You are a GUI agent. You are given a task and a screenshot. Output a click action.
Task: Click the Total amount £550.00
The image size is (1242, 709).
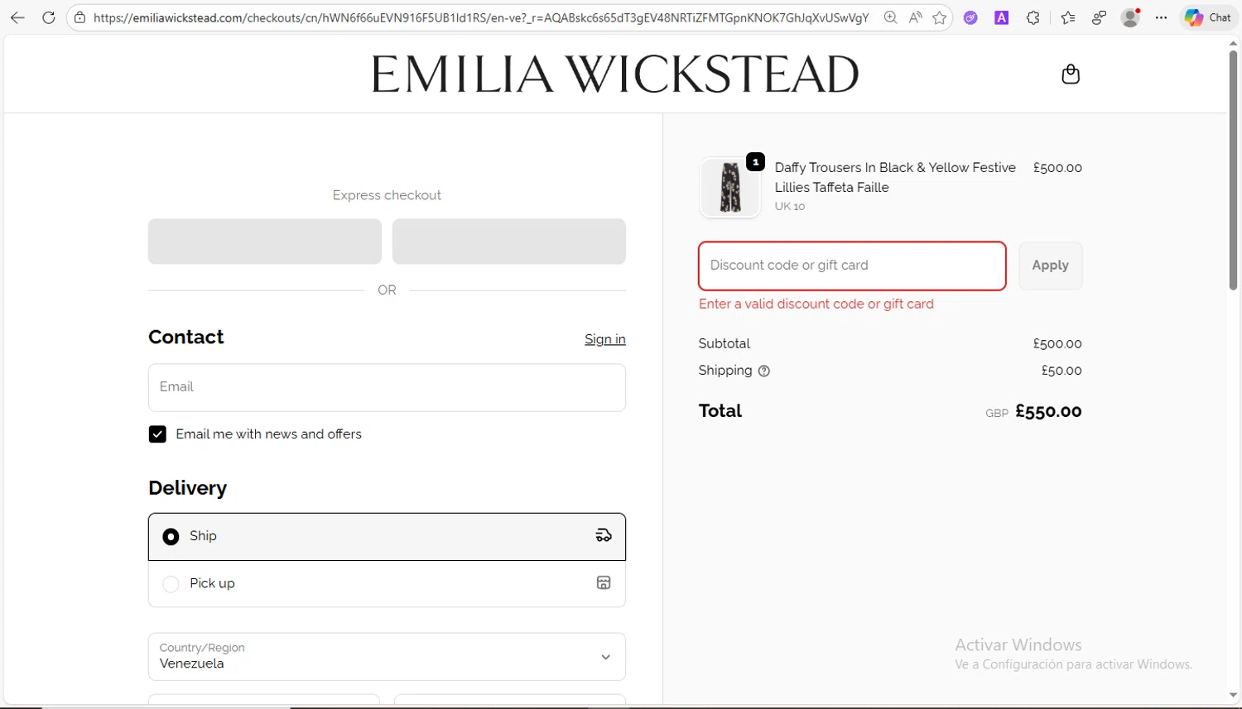pos(1048,412)
